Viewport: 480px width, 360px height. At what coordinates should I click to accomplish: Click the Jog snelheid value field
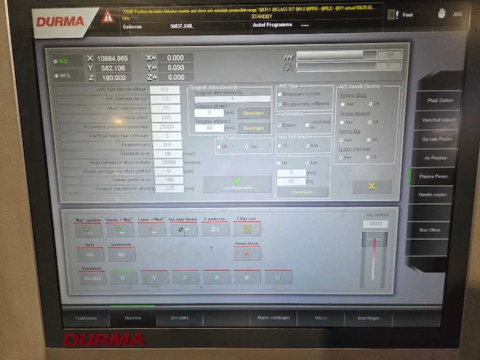point(375,223)
